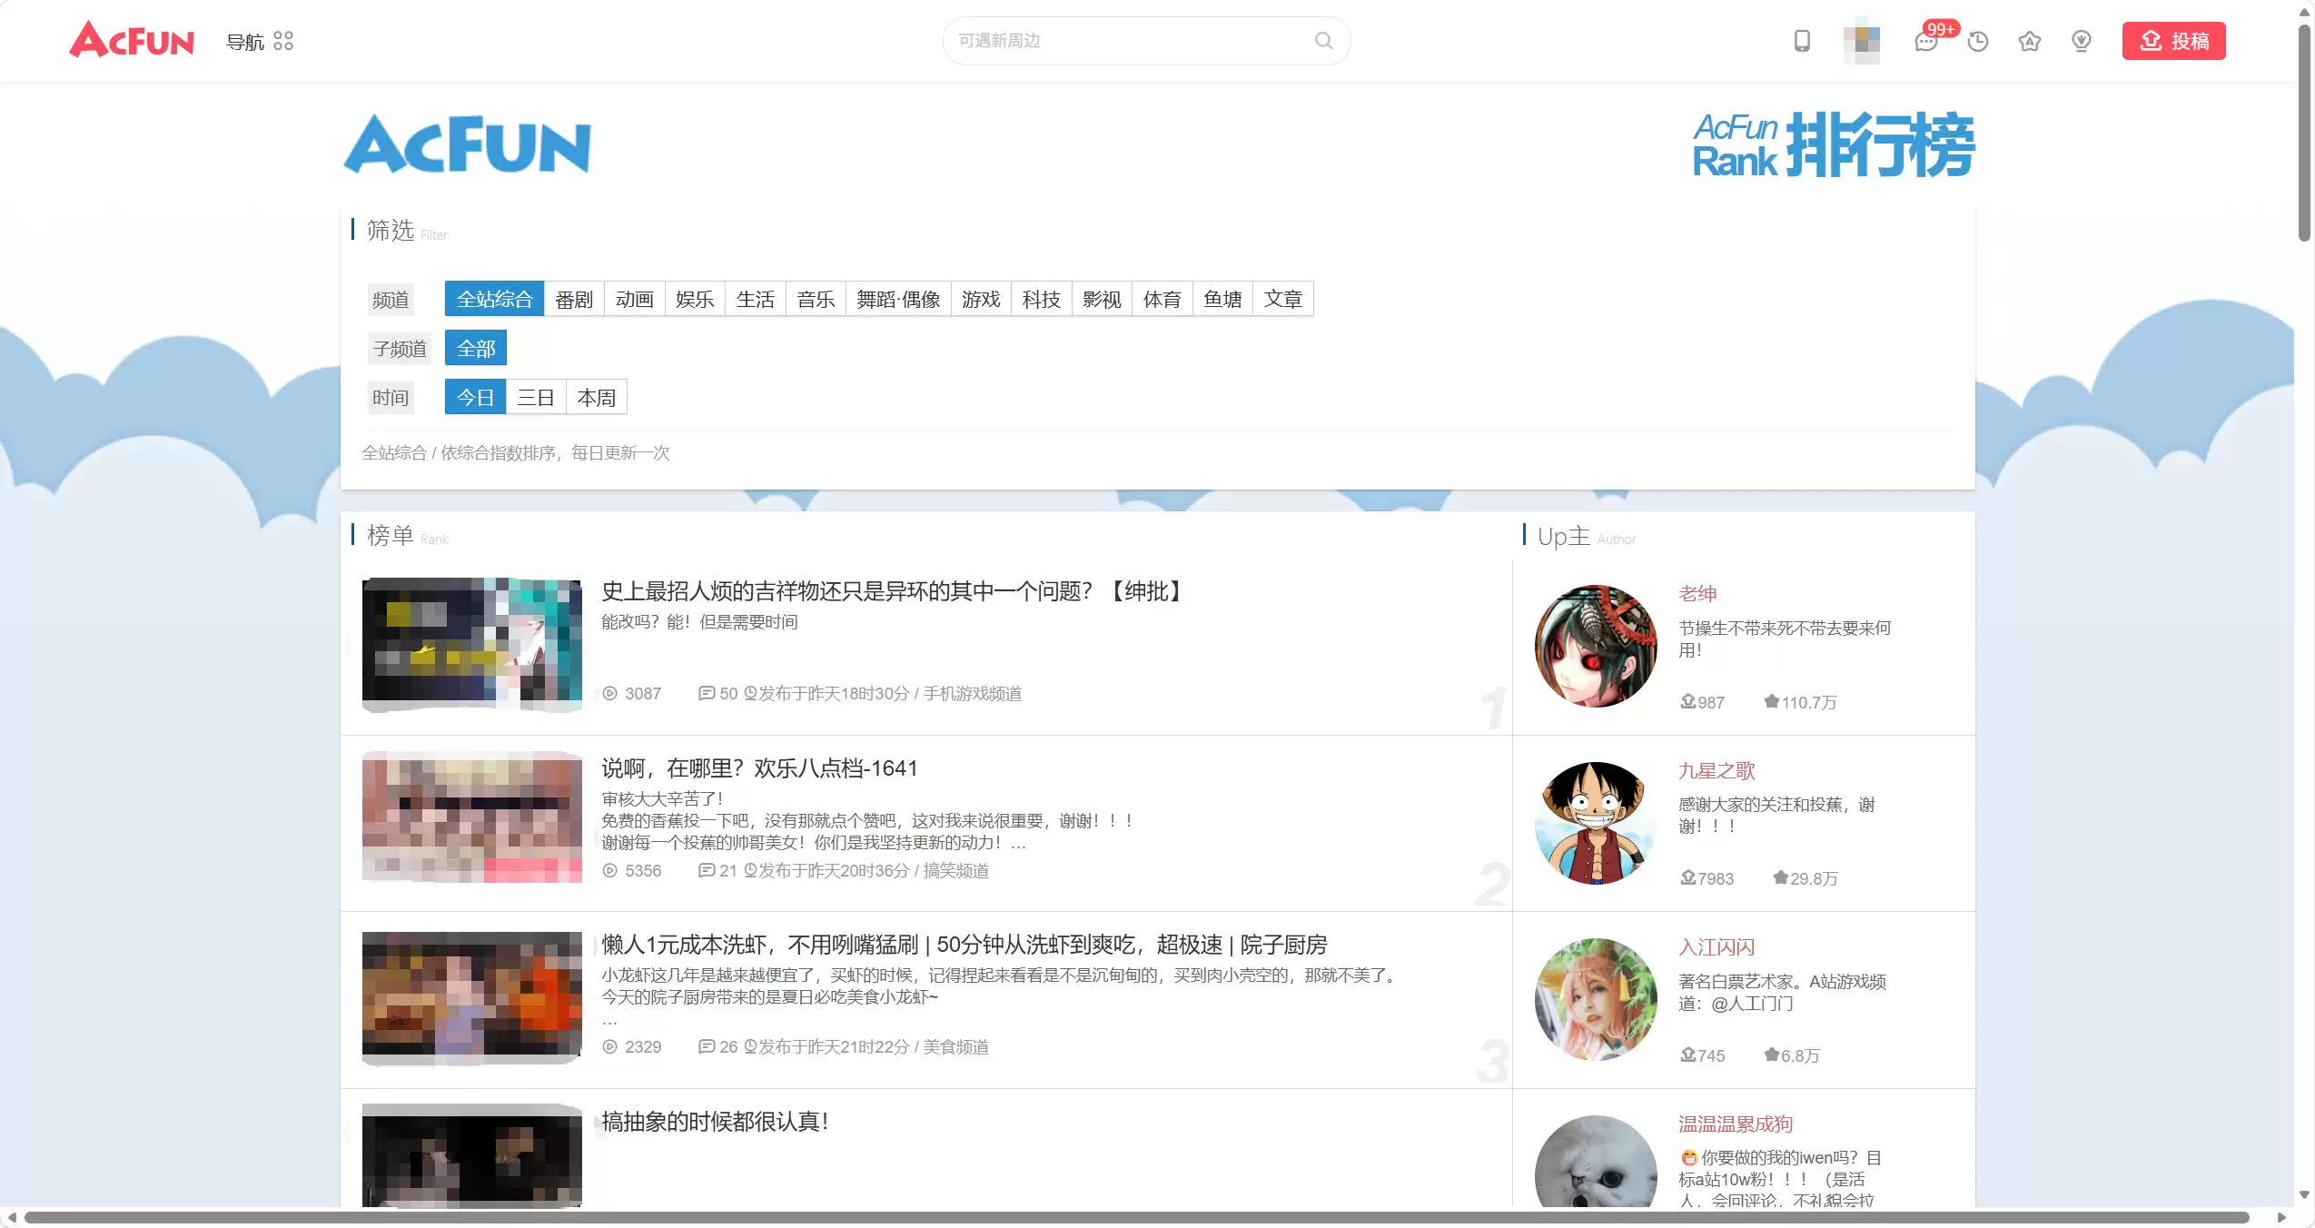Screen dimensions: 2315x1228
Task: Click the horizontal scrollbar at bottom
Action: tap(1137, 1217)
